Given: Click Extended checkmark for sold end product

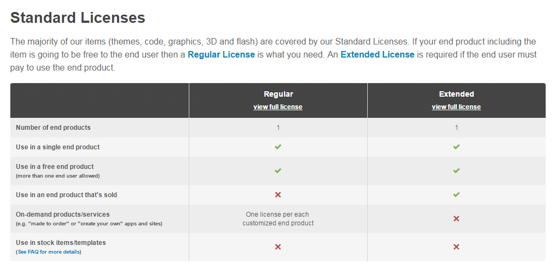Looking at the screenshot, I should [x=456, y=194].
